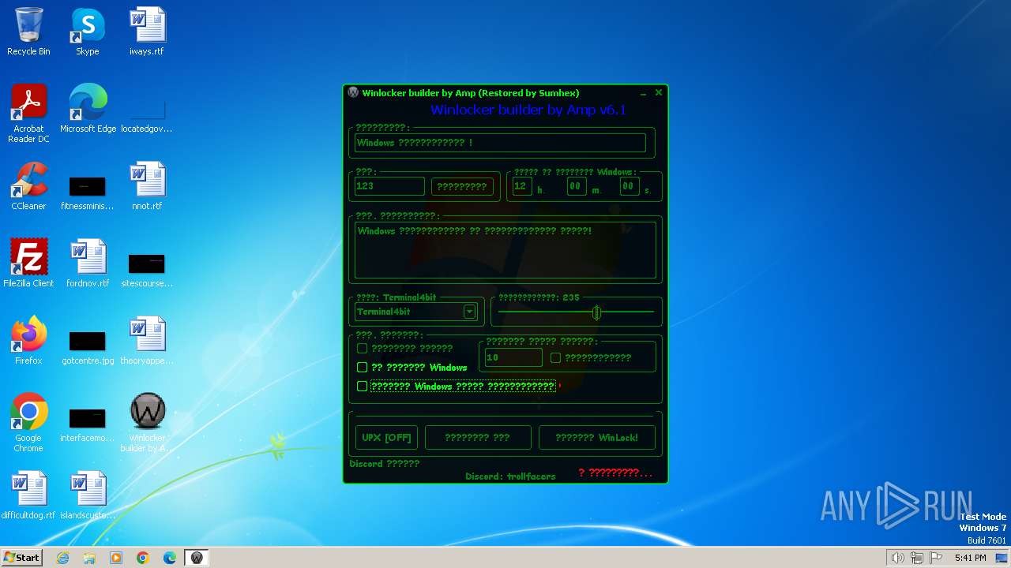
Task: Select the Skype desktop shortcut
Action: coord(88,32)
